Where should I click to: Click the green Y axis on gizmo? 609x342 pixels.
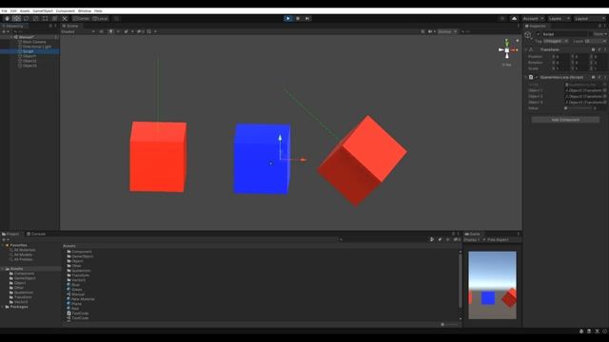[507, 43]
